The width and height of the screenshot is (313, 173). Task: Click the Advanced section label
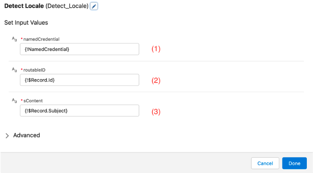click(x=26, y=135)
